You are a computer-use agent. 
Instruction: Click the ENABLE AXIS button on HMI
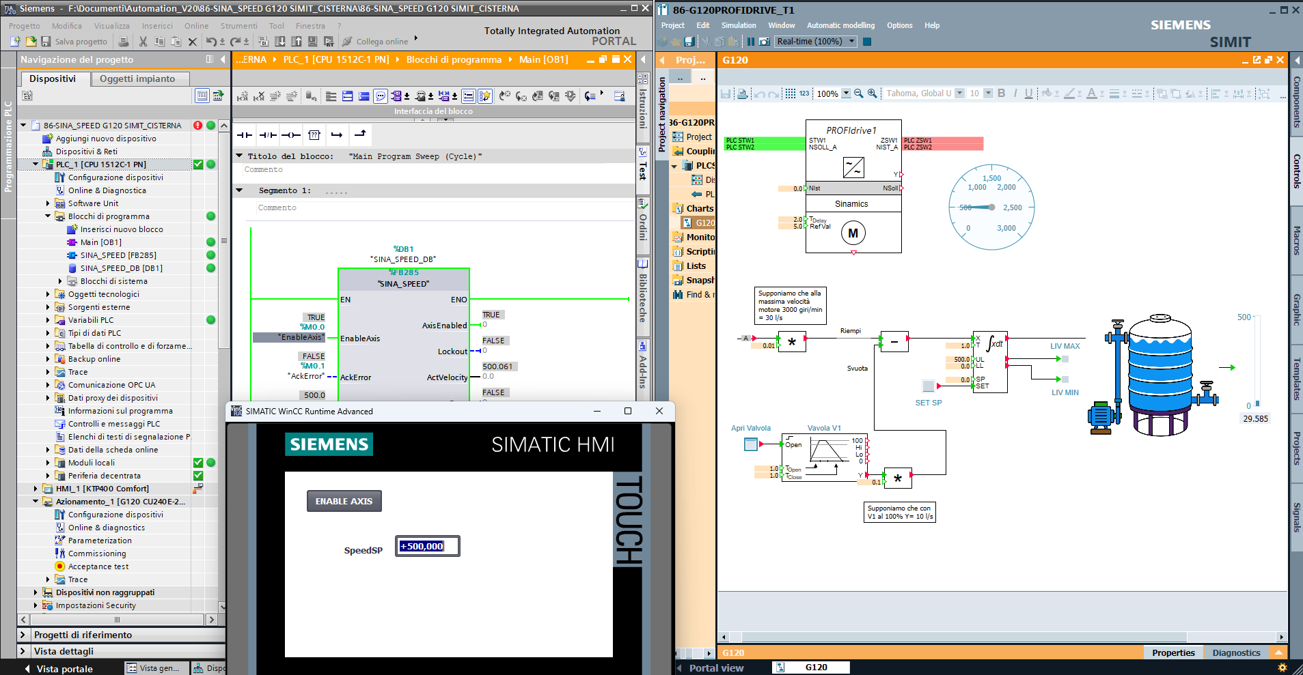(x=344, y=501)
